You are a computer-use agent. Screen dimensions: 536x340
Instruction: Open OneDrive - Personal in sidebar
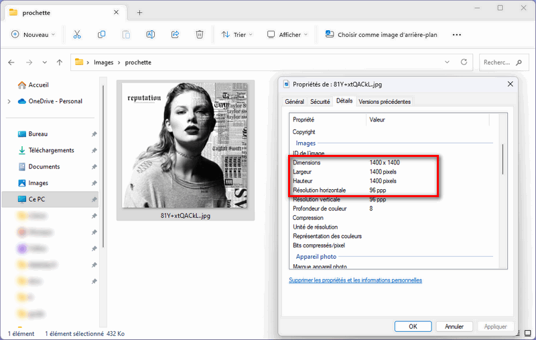pos(50,101)
